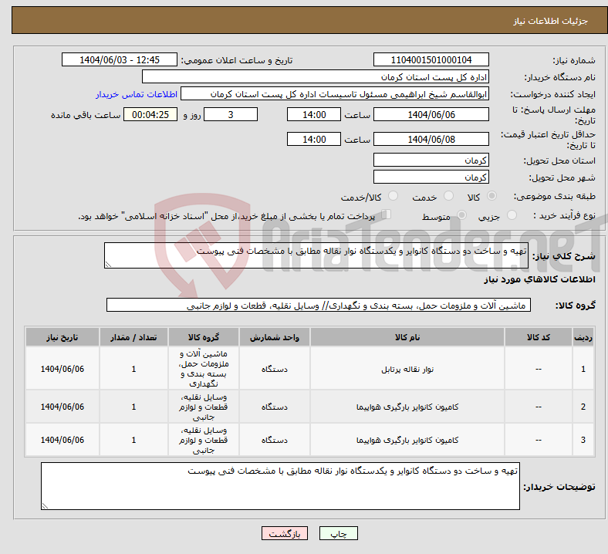Click کامیون کانوایر بارگیری هواپیما in row 3
The height and width of the screenshot is (554, 608).
click(407, 440)
